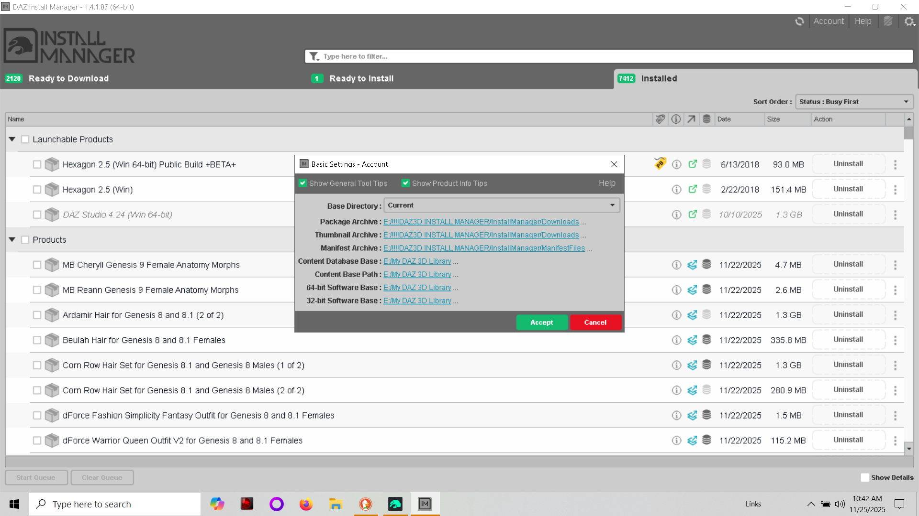Open the settings gear icon
Image resolution: width=919 pixels, height=516 pixels.
coord(909,21)
